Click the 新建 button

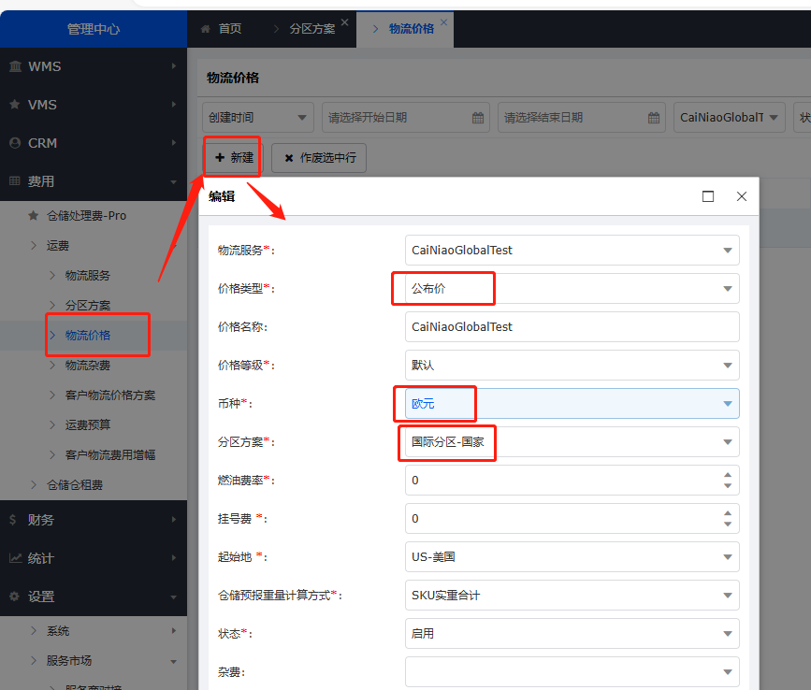tap(234, 158)
